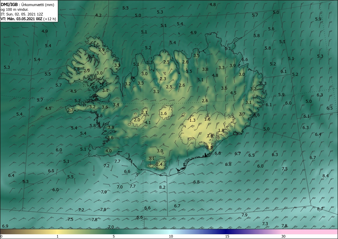Click the 5 label on the color scale
Viewport: 338px width, 239px height.
[x=114, y=236]
